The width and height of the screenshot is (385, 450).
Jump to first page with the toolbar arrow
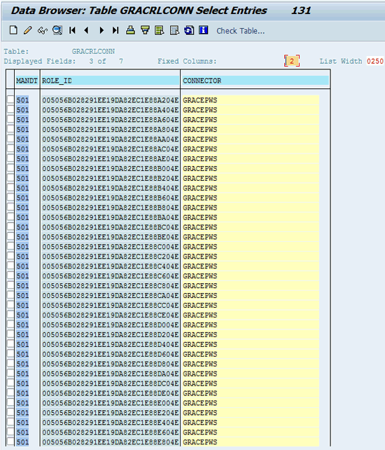[x=72, y=30]
